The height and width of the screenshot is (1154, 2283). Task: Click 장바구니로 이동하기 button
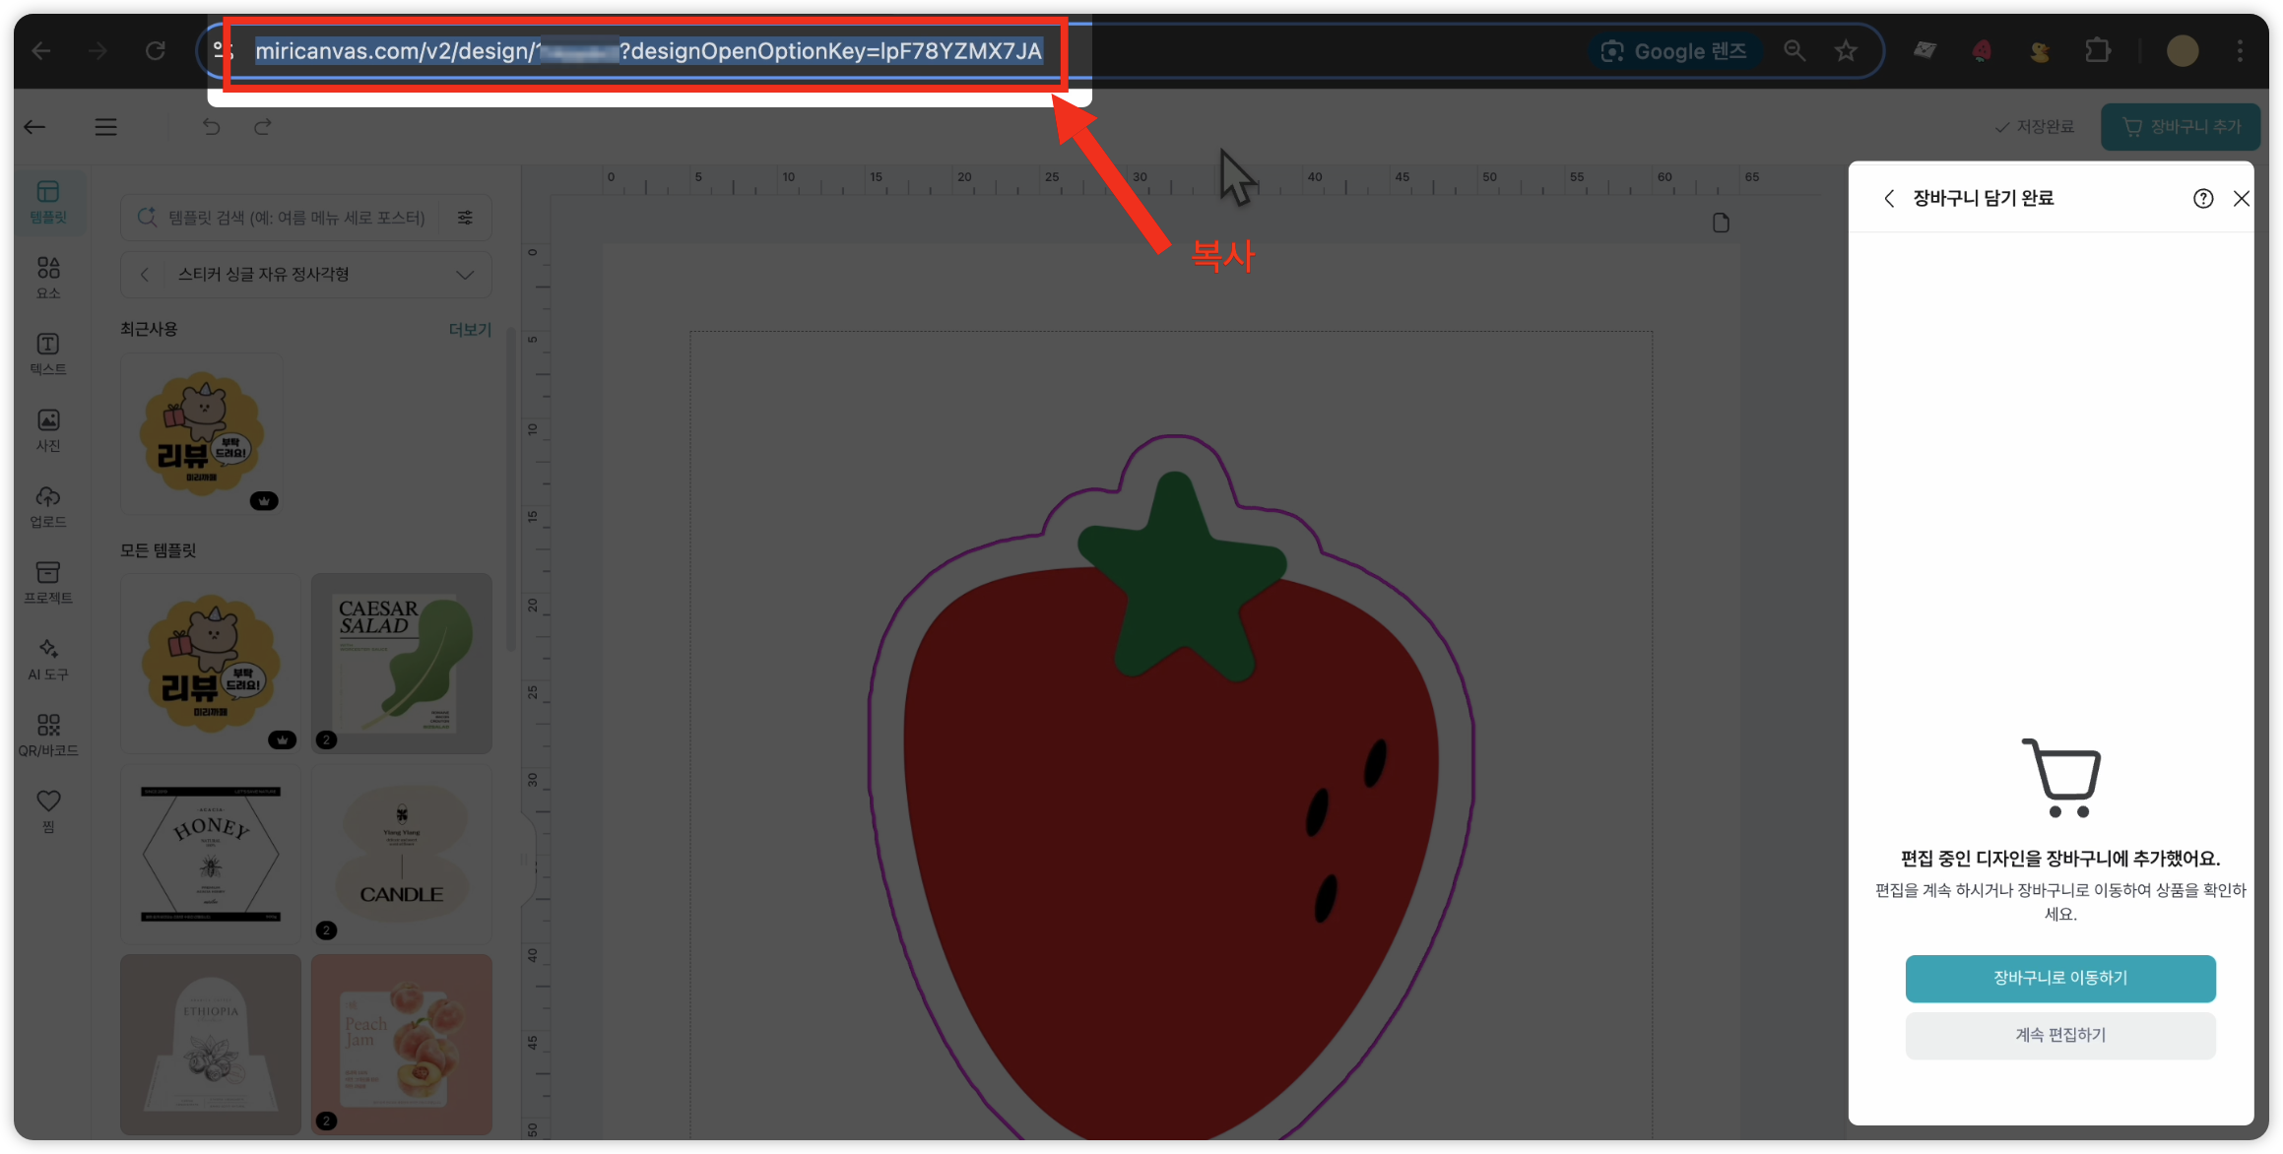click(x=2059, y=978)
